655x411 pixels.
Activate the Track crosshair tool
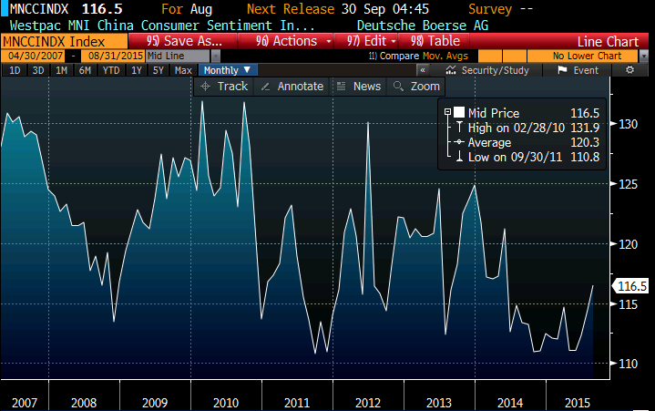pos(224,86)
